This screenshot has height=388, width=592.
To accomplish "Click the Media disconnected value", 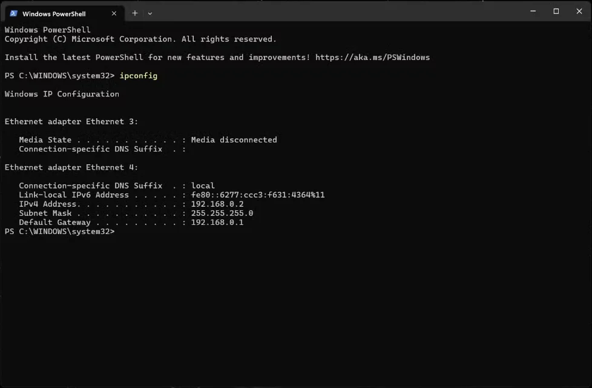I will click(234, 140).
